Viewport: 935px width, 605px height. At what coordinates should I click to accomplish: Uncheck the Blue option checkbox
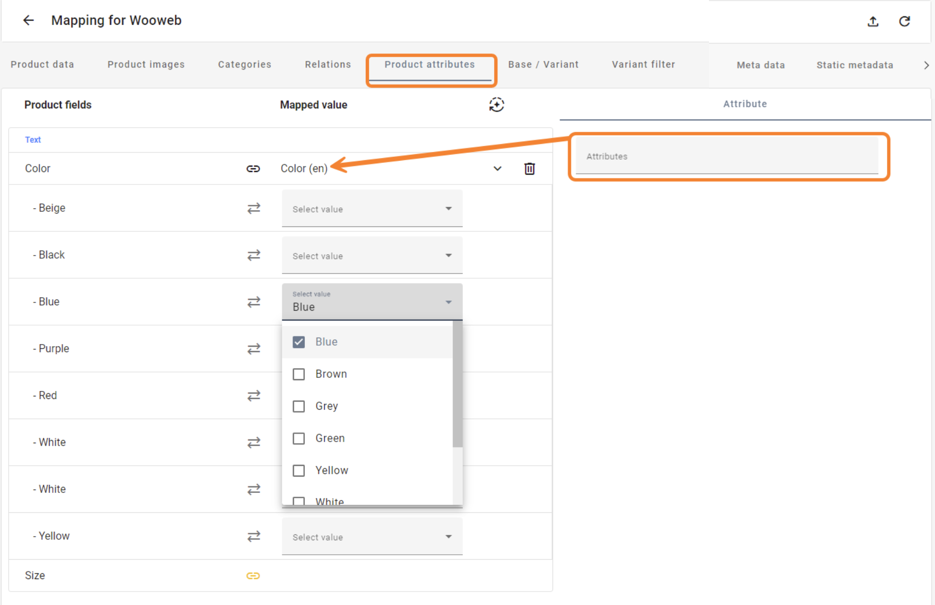(299, 342)
